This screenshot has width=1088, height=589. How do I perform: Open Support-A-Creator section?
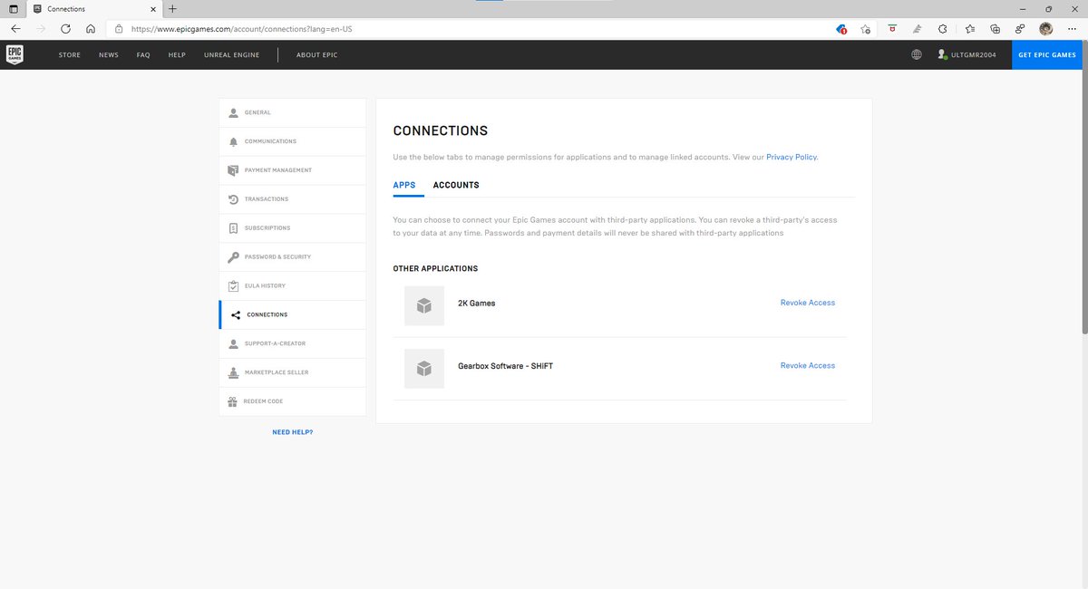coord(293,343)
